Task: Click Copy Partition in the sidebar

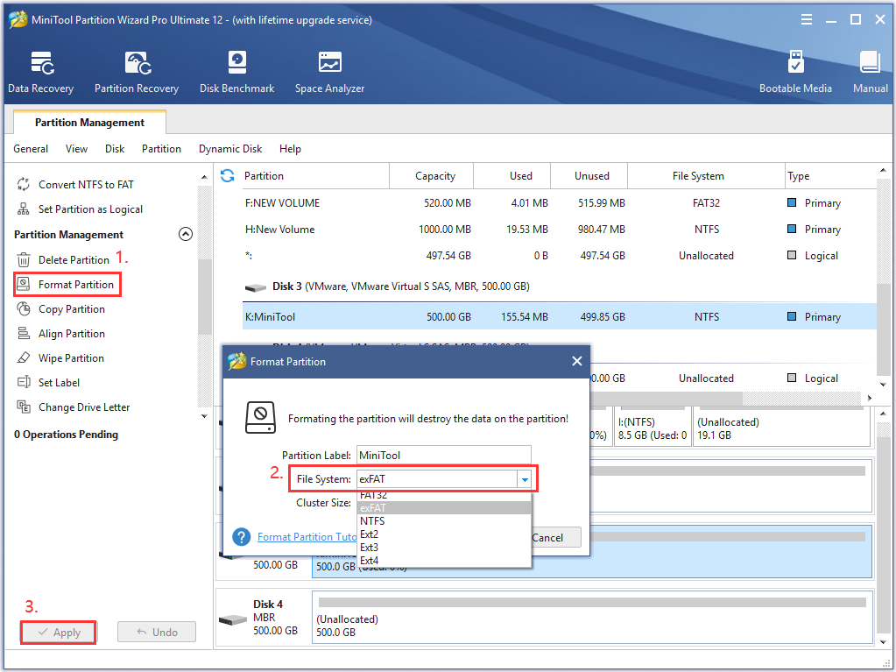Action: 72,309
